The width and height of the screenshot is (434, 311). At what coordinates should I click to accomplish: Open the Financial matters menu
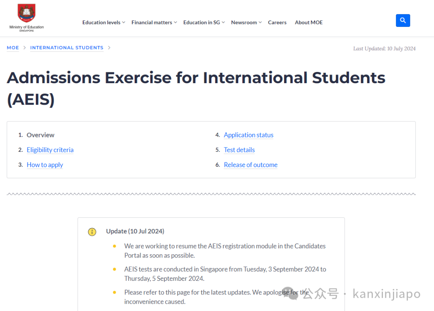(151, 23)
